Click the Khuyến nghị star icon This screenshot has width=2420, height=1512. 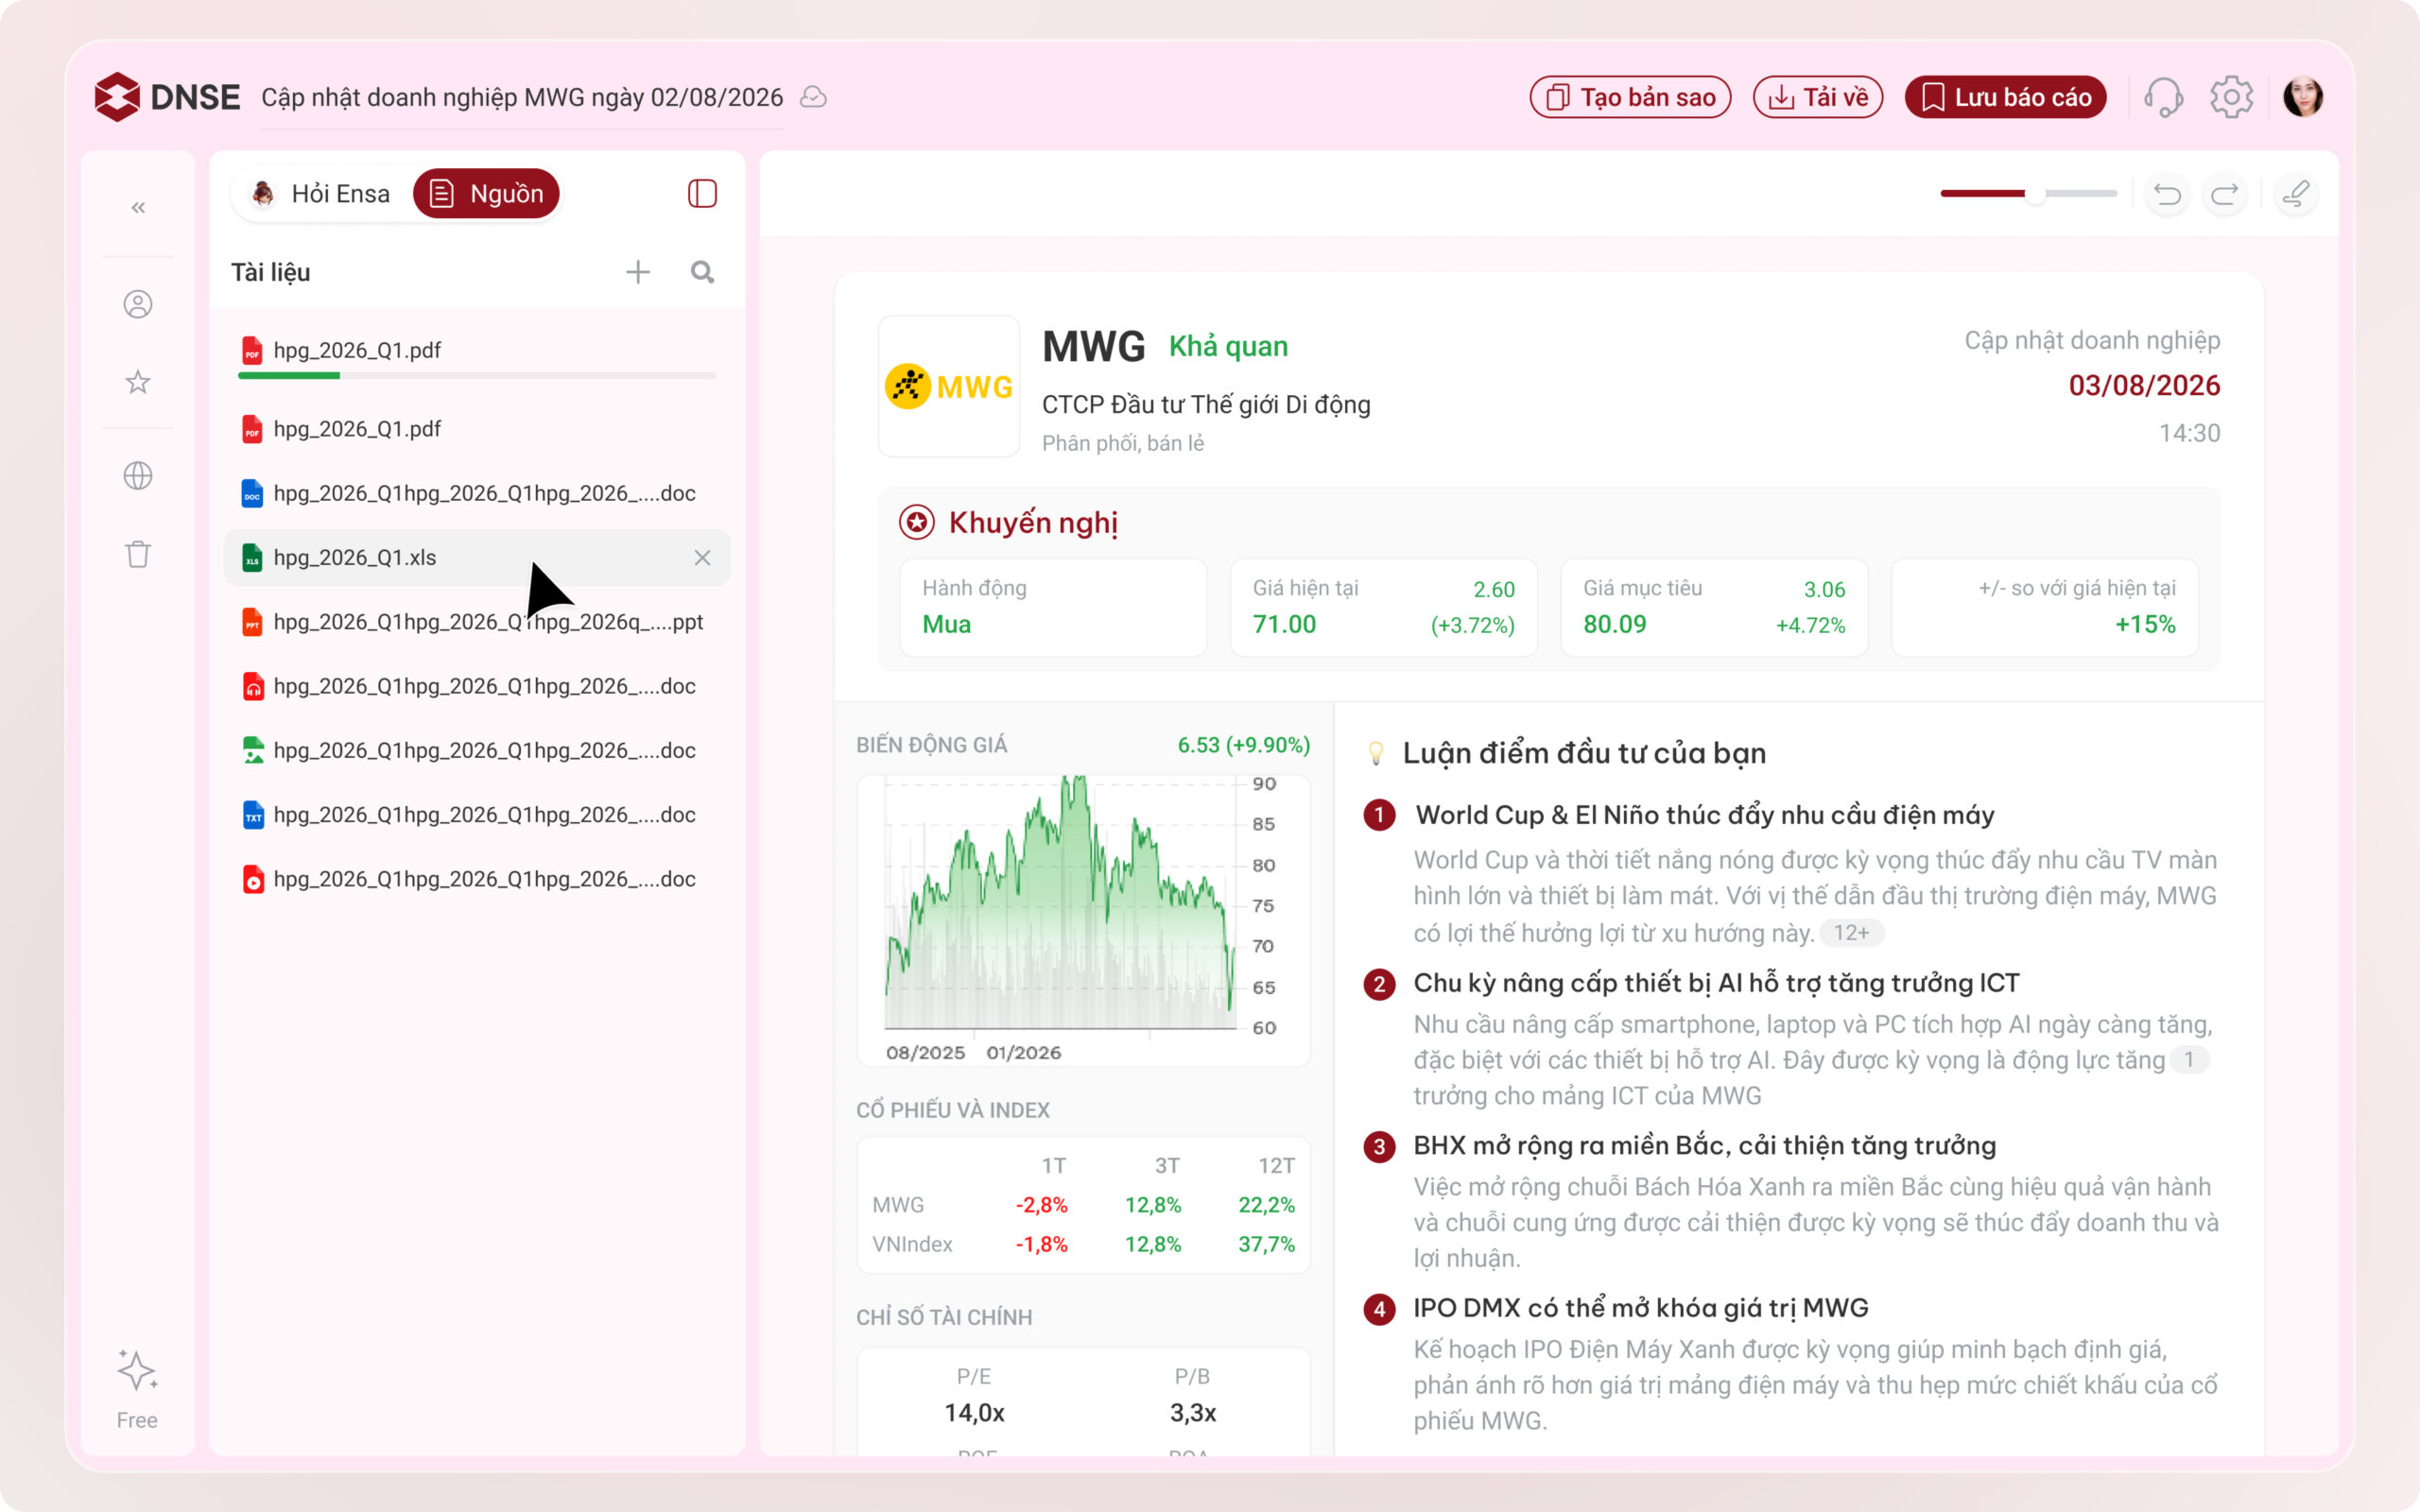point(916,522)
